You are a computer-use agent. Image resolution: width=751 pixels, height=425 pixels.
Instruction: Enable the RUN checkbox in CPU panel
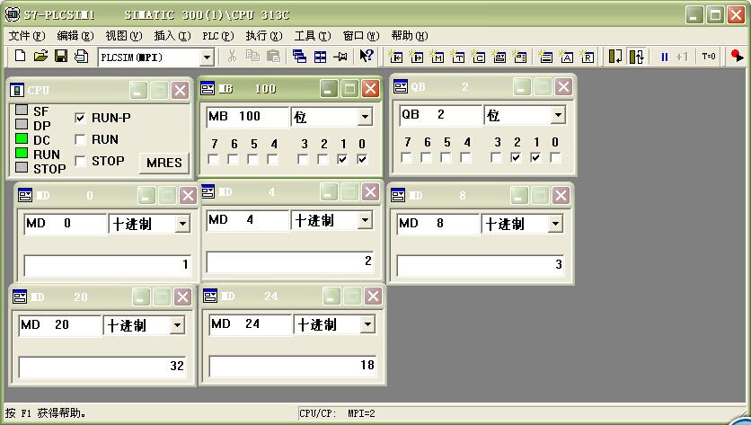click(81, 139)
